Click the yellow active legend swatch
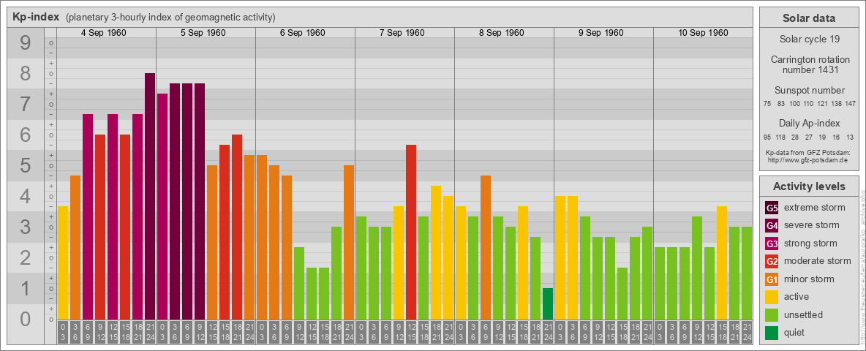Screen dimensions: 866x351 pyautogui.click(x=772, y=297)
